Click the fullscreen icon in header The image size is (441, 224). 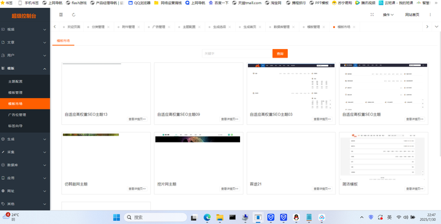click(372, 15)
